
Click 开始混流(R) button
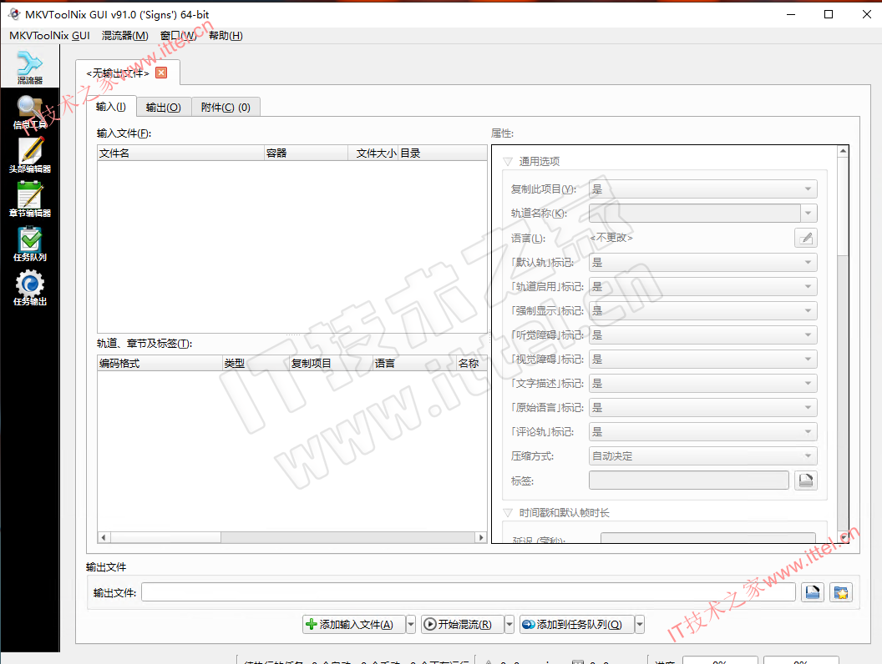(x=463, y=624)
